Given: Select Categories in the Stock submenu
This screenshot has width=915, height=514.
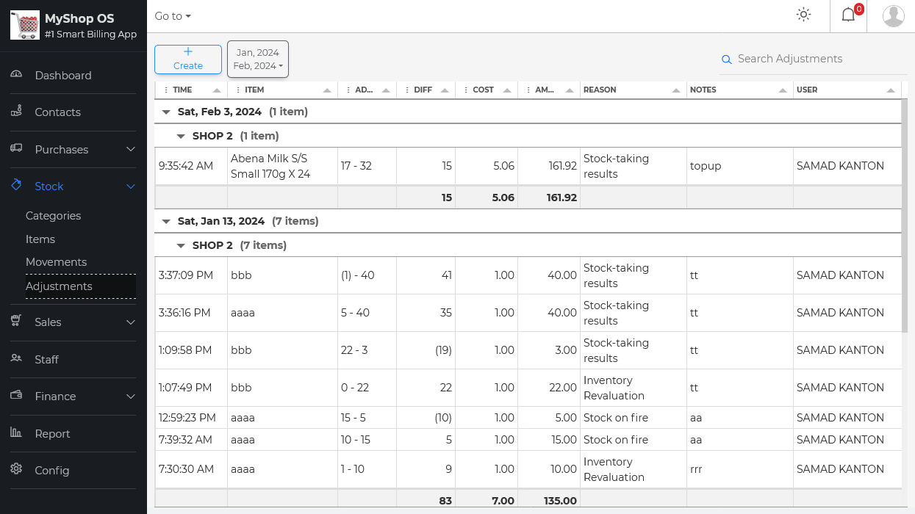Looking at the screenshot, I should tap(53, 216).
